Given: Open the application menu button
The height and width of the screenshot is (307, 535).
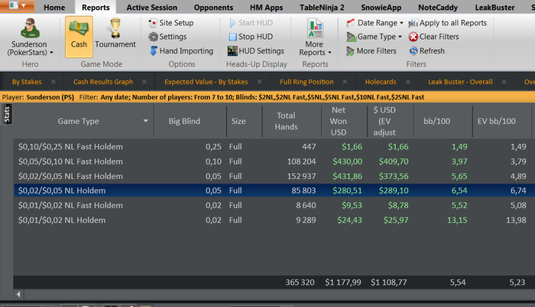Looking at the screenshot, I should [x=17, y=6].
